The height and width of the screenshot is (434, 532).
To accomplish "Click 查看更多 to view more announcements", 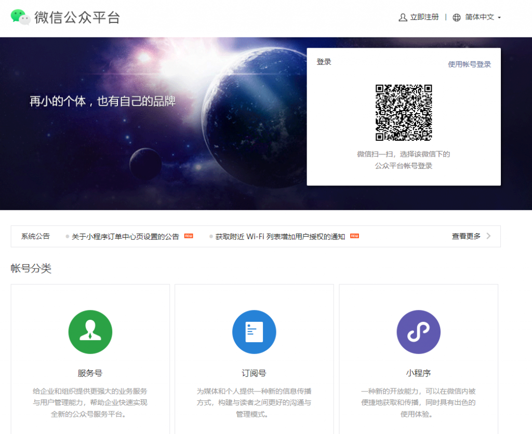I will point(465,236).
